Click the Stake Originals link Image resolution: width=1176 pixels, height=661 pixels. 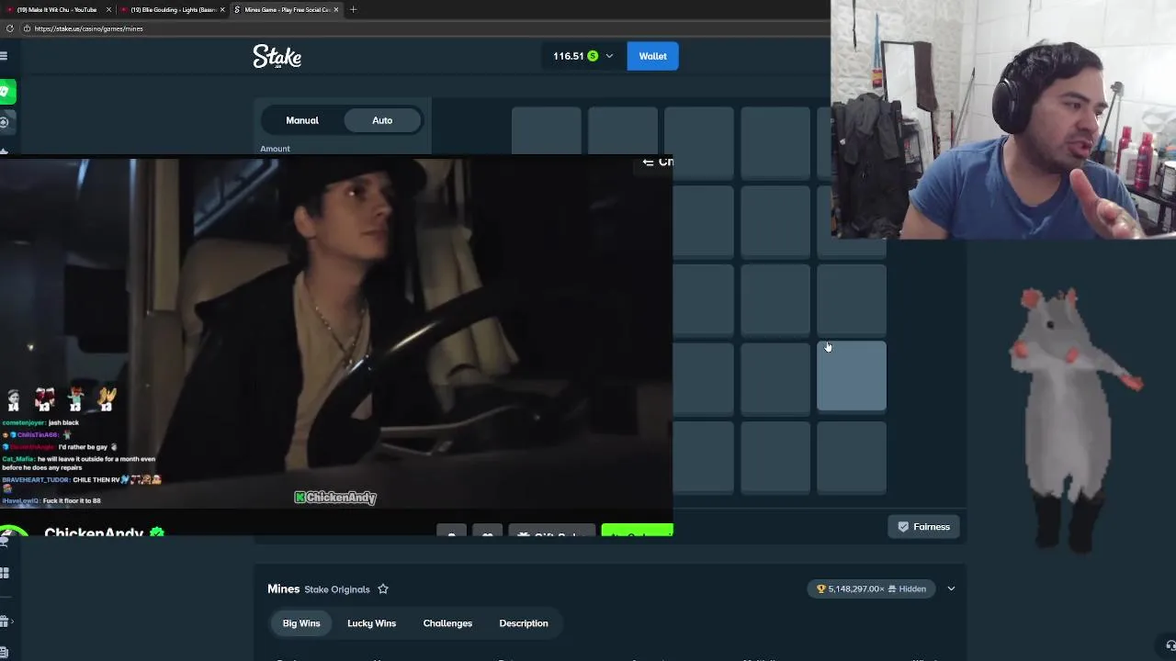point(337,589)
